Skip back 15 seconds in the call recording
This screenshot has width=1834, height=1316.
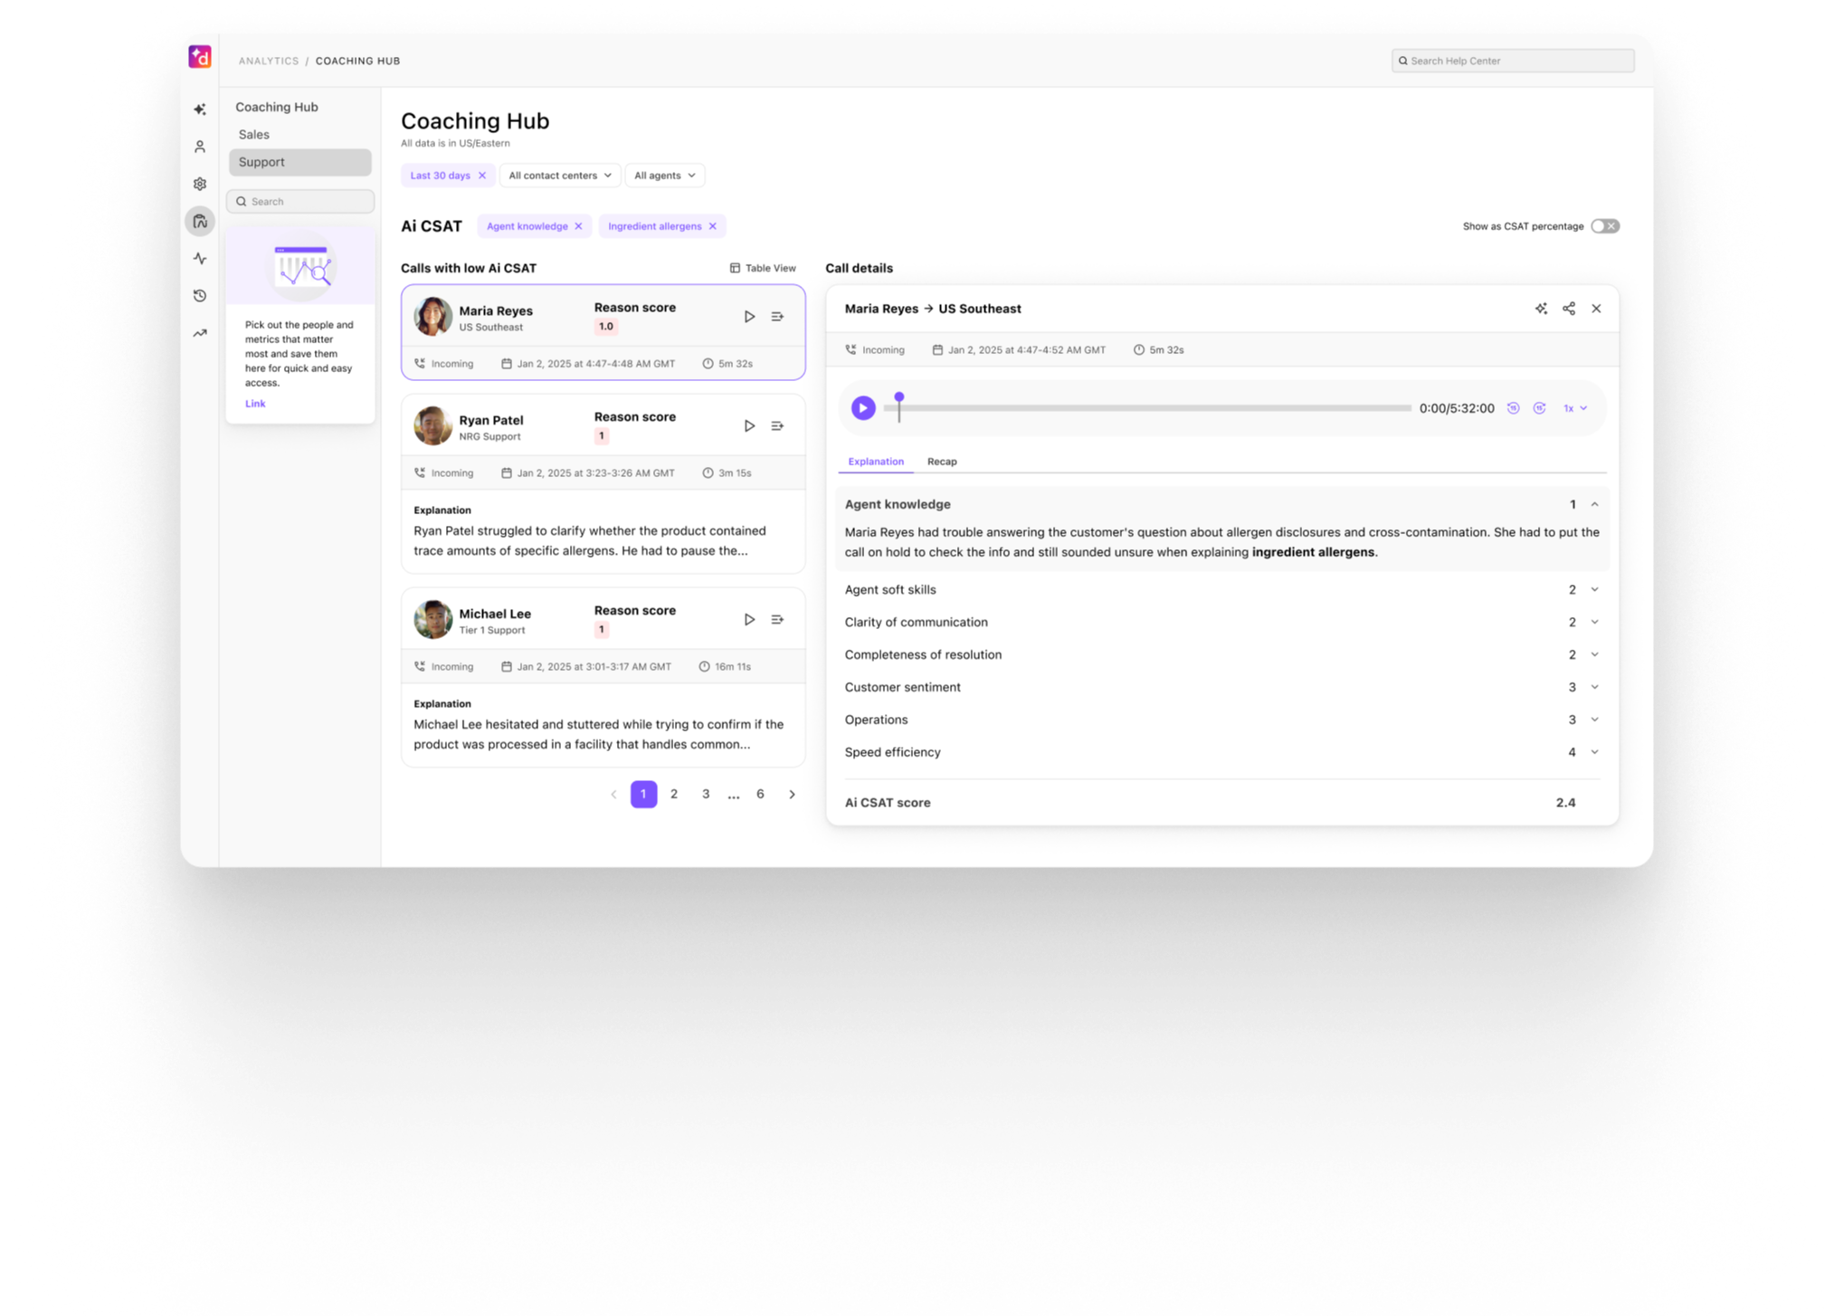pos(1513,408)
